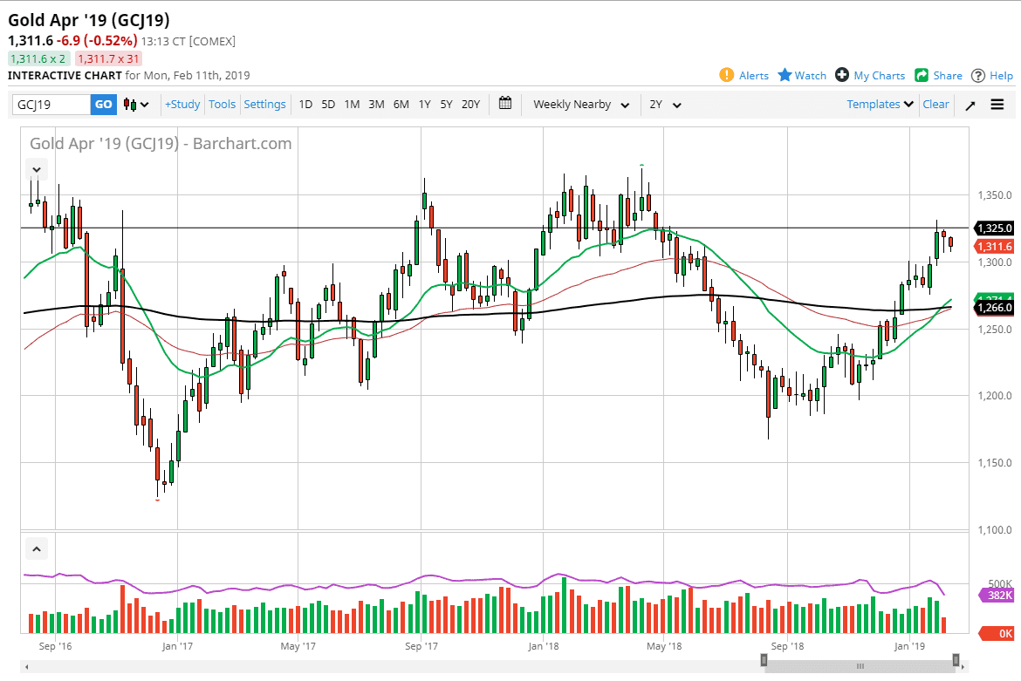Click the My Charts plus icon
The image size is (1021, 681).
tap(842, 75)
